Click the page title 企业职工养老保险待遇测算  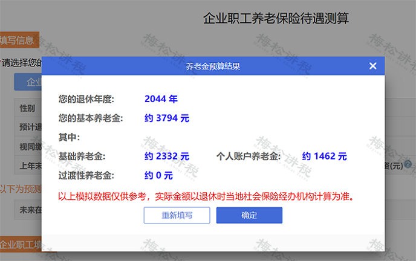(x=276, y=18)
